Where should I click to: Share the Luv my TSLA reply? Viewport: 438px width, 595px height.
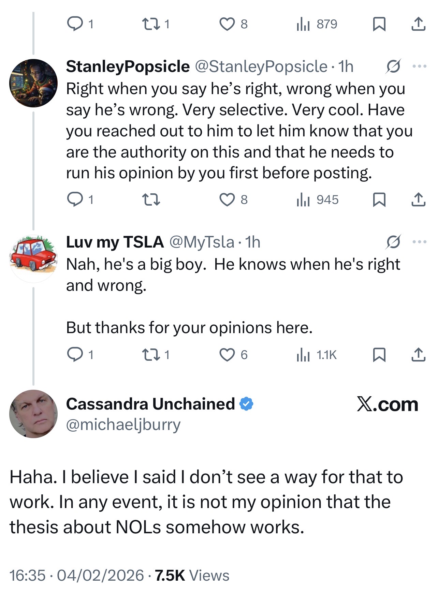pos(418,355)
